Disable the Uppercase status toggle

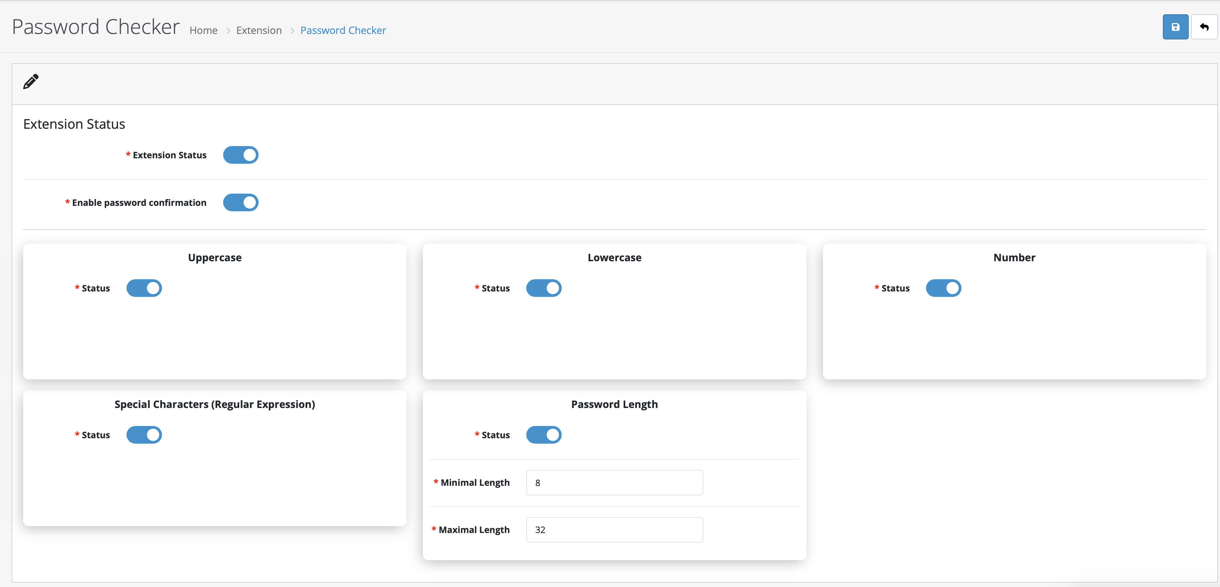click(x=144, y=288)
